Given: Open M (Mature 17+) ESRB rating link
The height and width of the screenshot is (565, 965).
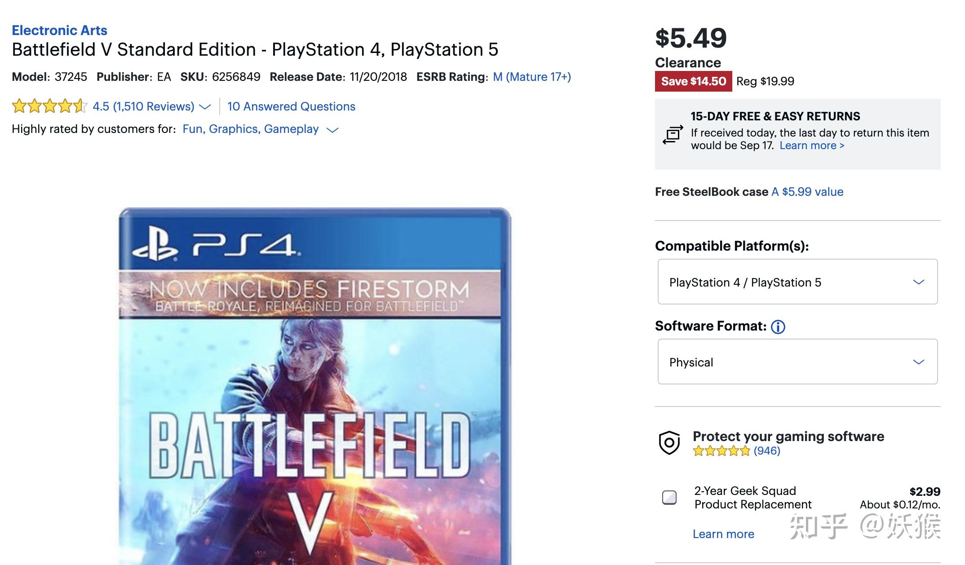Looking at the screenshot, I should [x=532, y=77].
